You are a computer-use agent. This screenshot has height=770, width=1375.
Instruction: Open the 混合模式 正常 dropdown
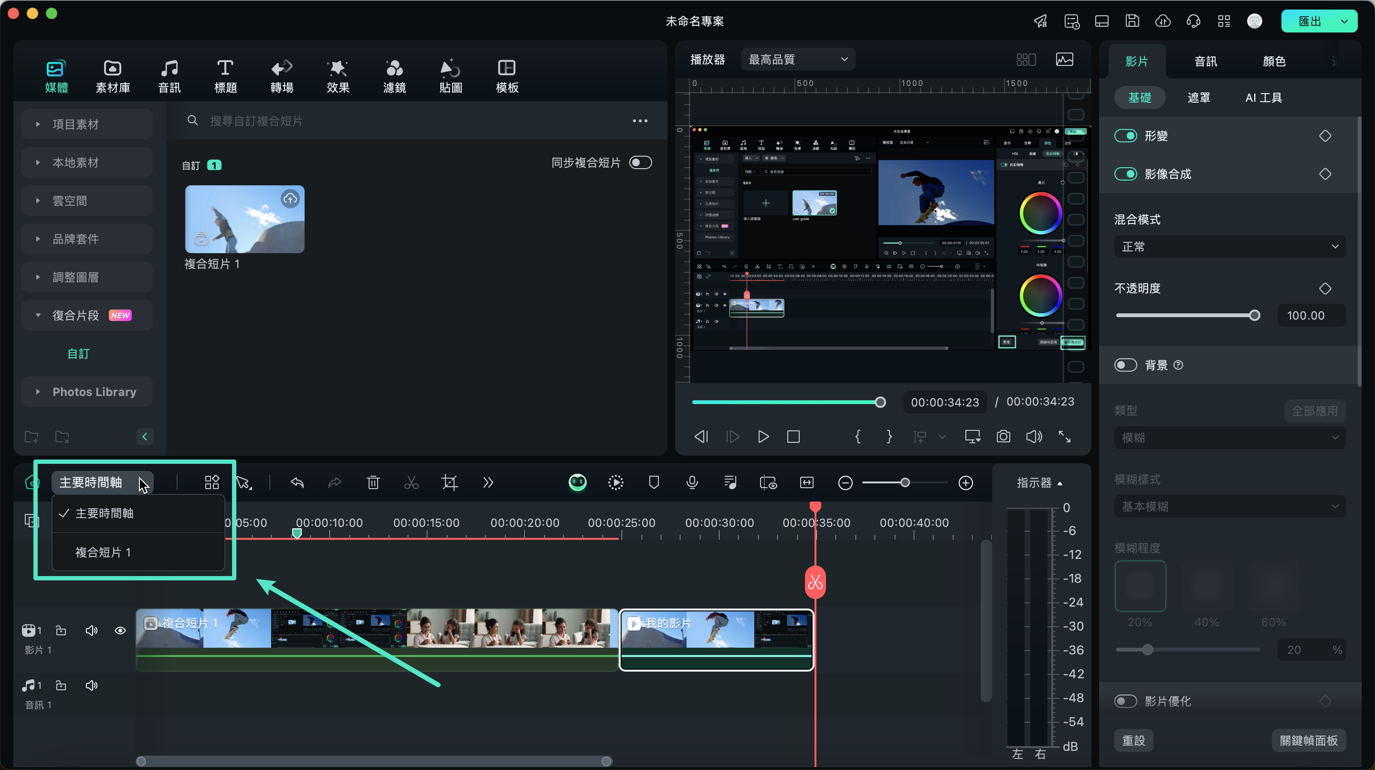1230,246
